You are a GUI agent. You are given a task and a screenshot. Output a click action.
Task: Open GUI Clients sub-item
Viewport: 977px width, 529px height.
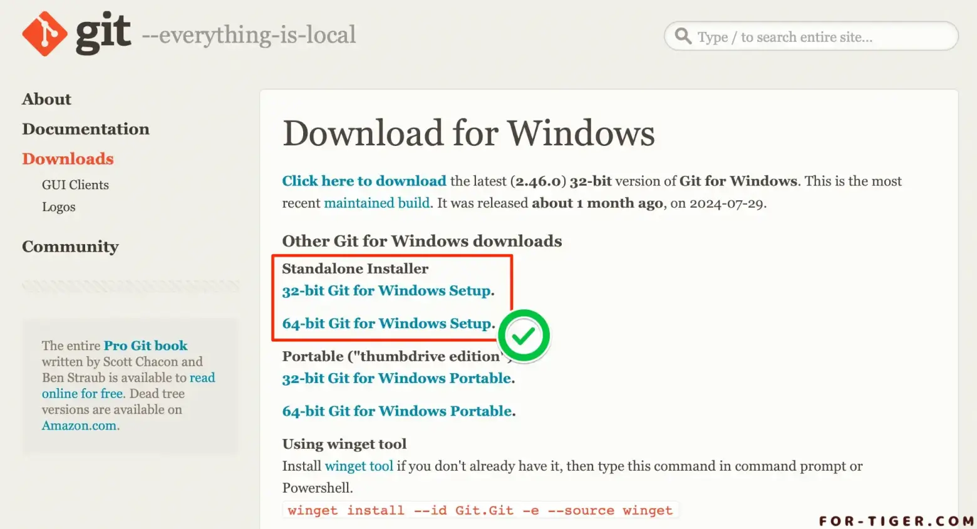click(x=75, y=185)
